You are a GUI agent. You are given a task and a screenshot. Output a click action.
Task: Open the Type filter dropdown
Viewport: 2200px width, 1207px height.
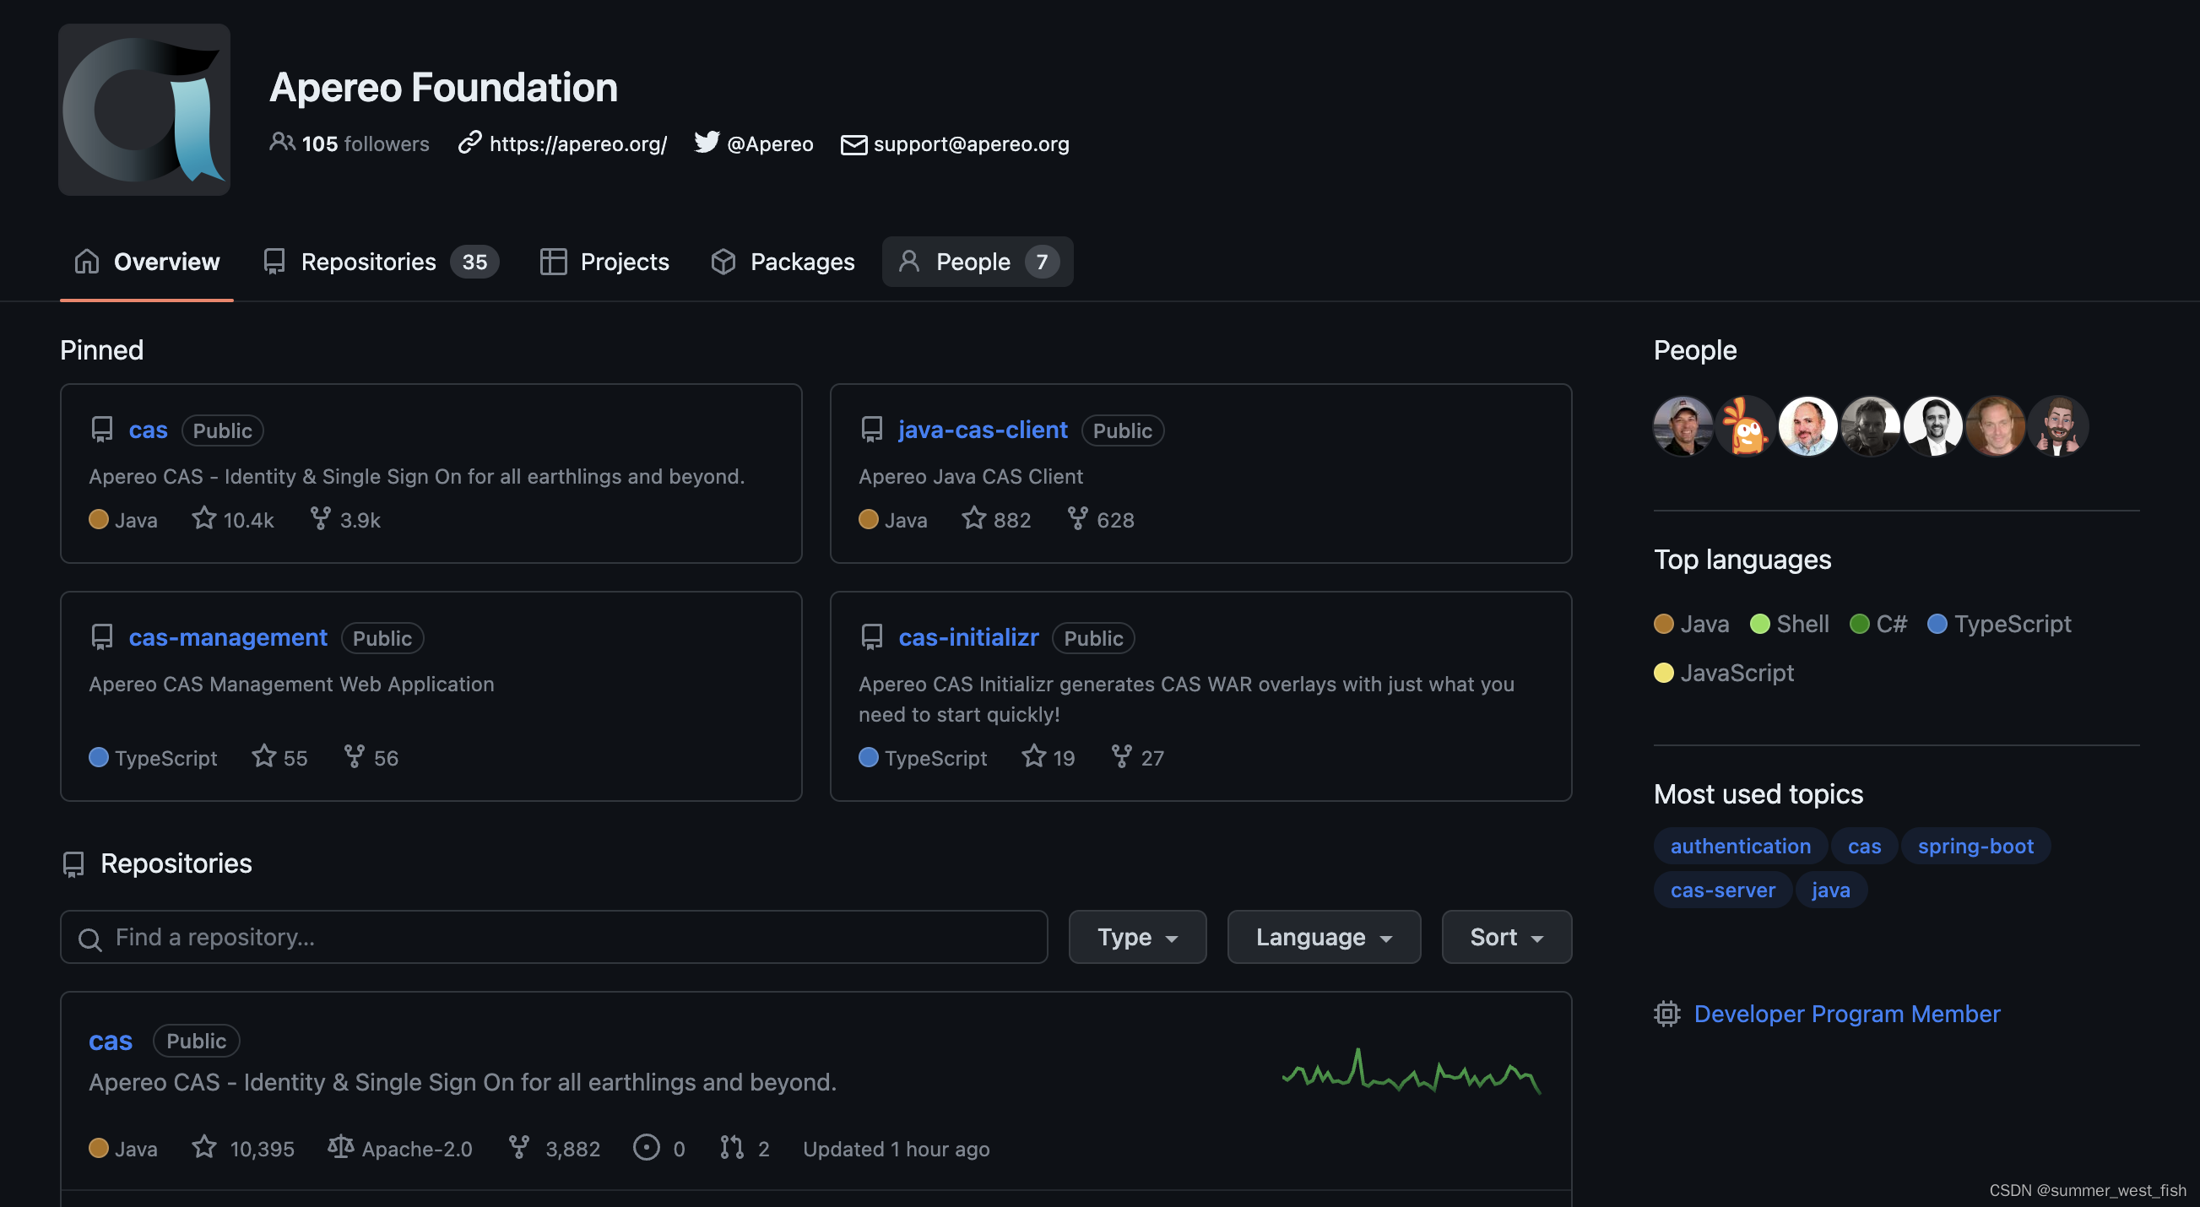1137,936
